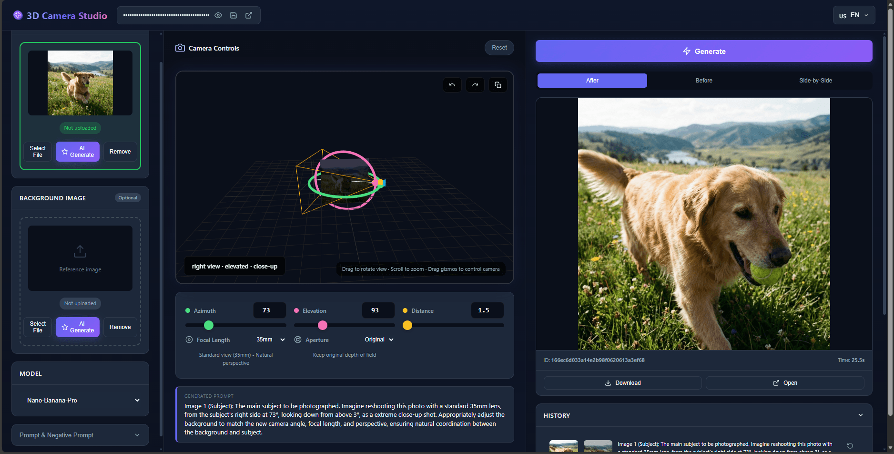Switch to the Side-by-Side view tab
894x454 pixels.
point(815,81)
